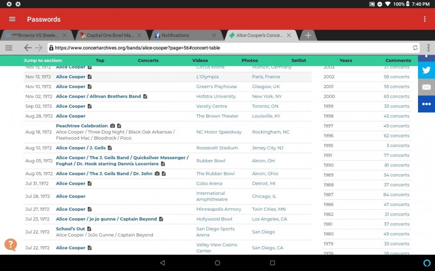Open setlist icon beside Alice Cooper / J. Geils
Viewport: 435px width, 271px height.
[x=110, y=148]
